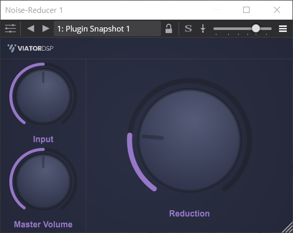Click the Reduction label text

189,213
